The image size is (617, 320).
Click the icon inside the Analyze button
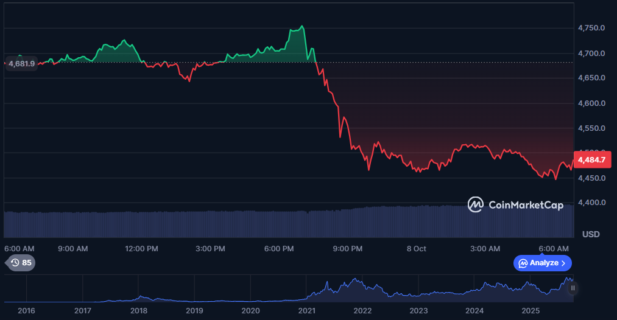(523, 263)
